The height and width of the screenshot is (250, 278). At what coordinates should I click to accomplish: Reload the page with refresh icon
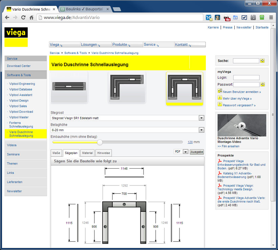click(23, 17)
